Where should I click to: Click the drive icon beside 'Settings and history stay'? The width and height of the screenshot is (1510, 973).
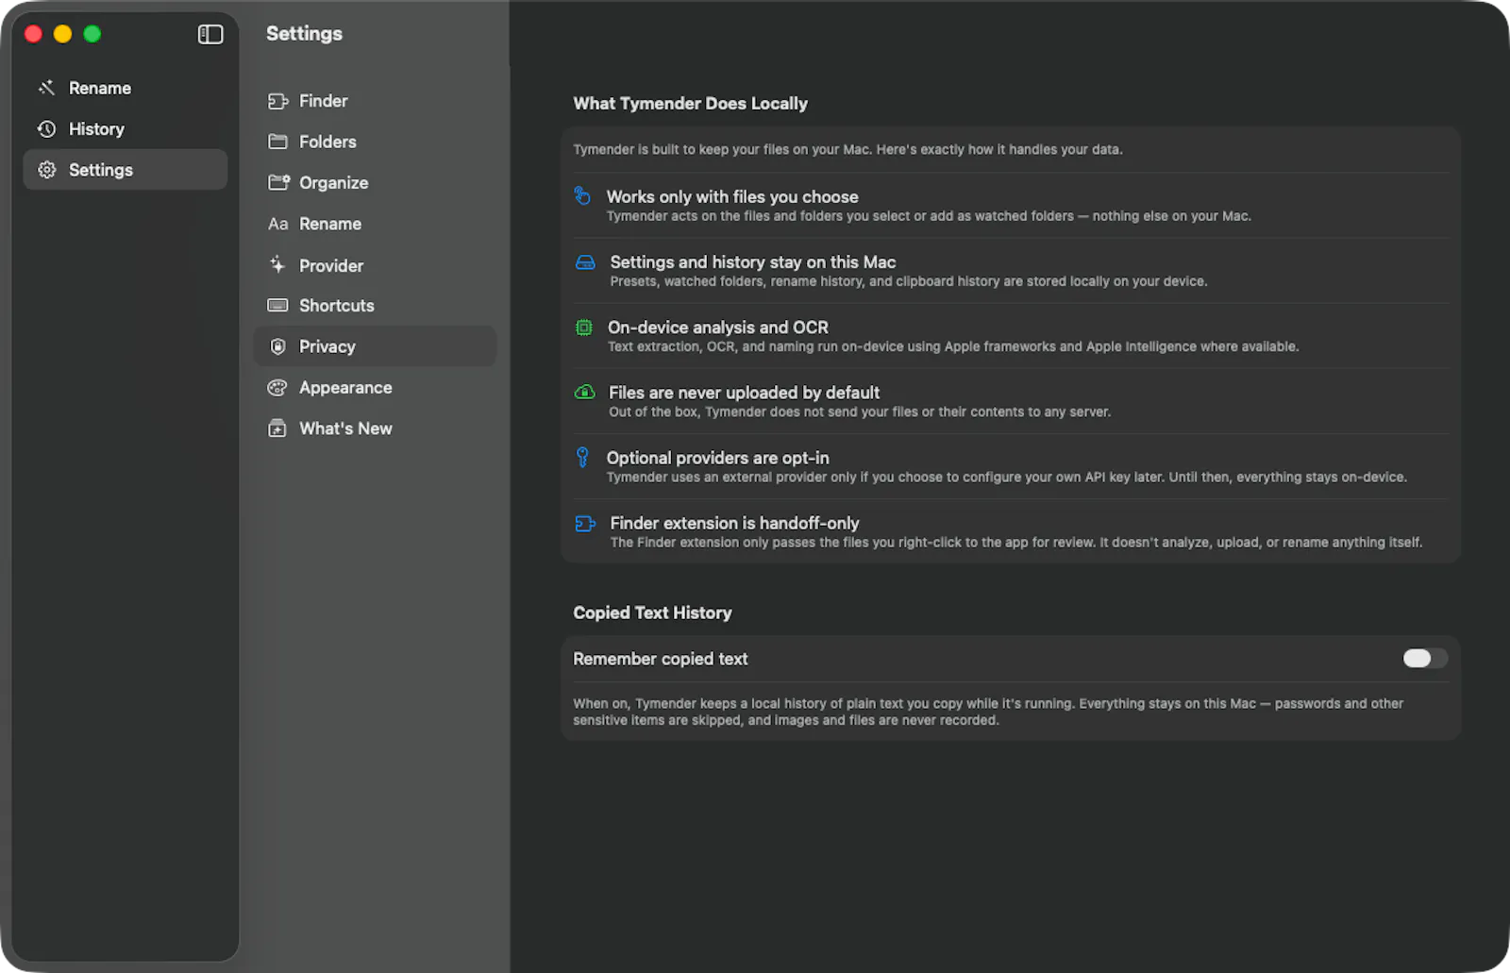[x=585, y=261]
